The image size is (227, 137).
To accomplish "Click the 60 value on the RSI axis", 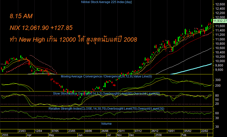I will pyautogui.click(x=217, y=113).
